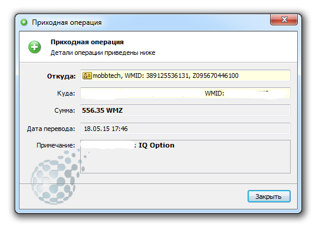Click the 'Куда:' label
319x226 pixels.
(x=66, y=93)
